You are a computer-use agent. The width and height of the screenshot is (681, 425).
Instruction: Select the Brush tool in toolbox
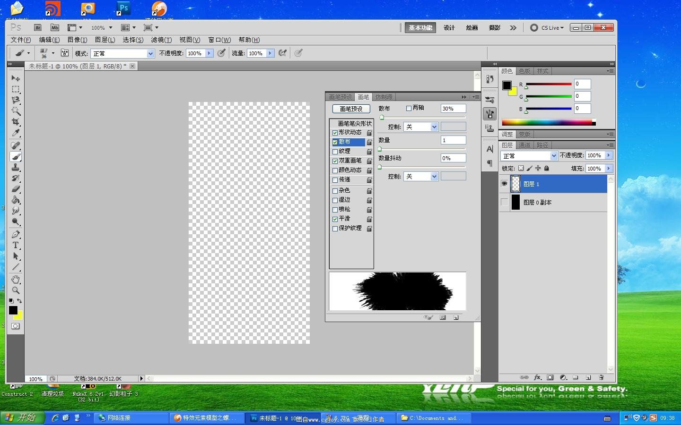(x=16, y=156)
